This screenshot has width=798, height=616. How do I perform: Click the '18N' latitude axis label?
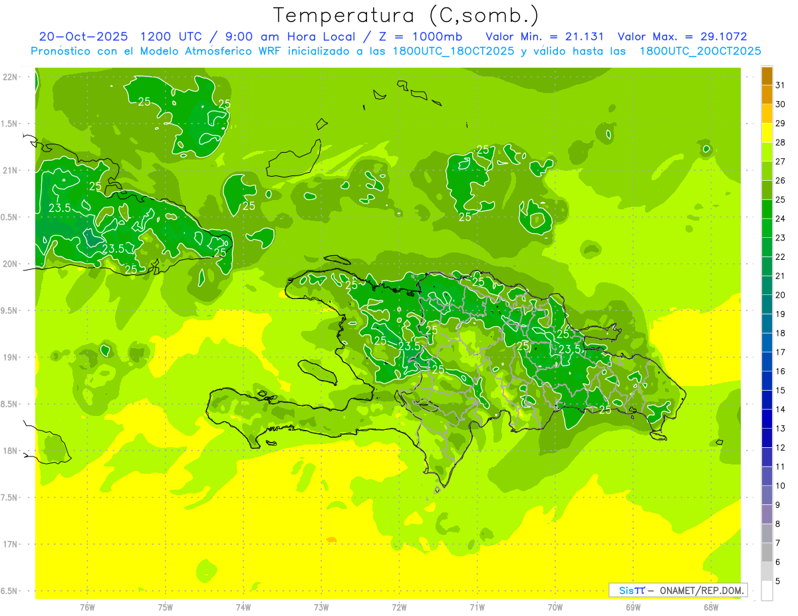click(11, 451)
